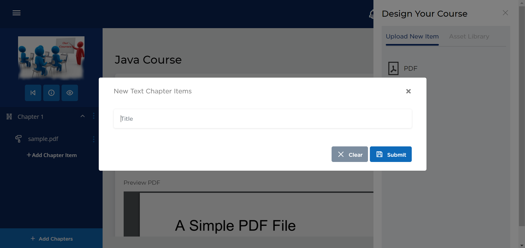Image resolution: width=525 pixels, height=248 pixels.
Task: Select the sample.pdf chapter item
Action: 43,139
